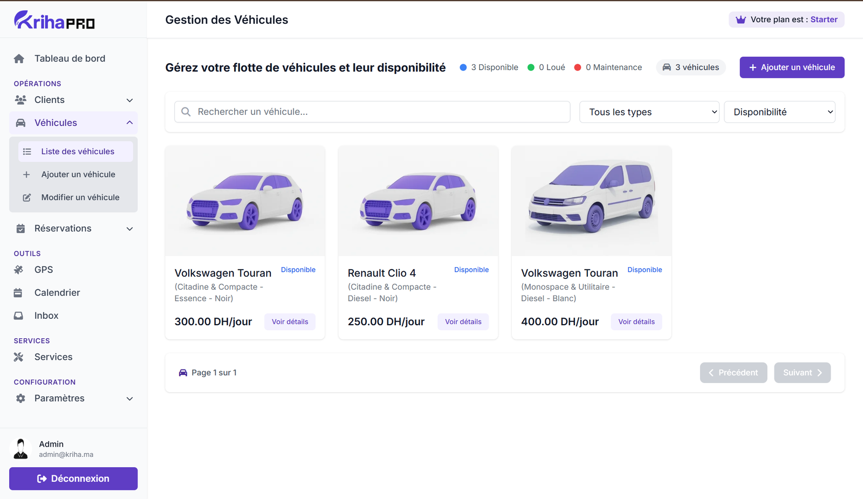Open the Calendrier calendar icon

point(18,293)
